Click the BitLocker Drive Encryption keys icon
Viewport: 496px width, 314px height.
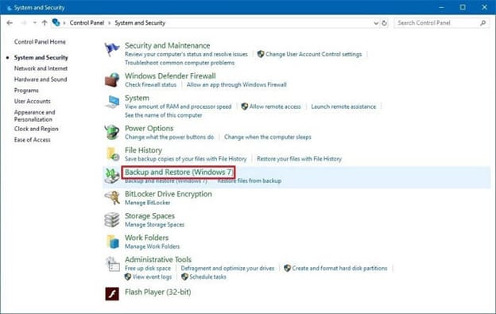pyautogui.click(x=112, y=198)
